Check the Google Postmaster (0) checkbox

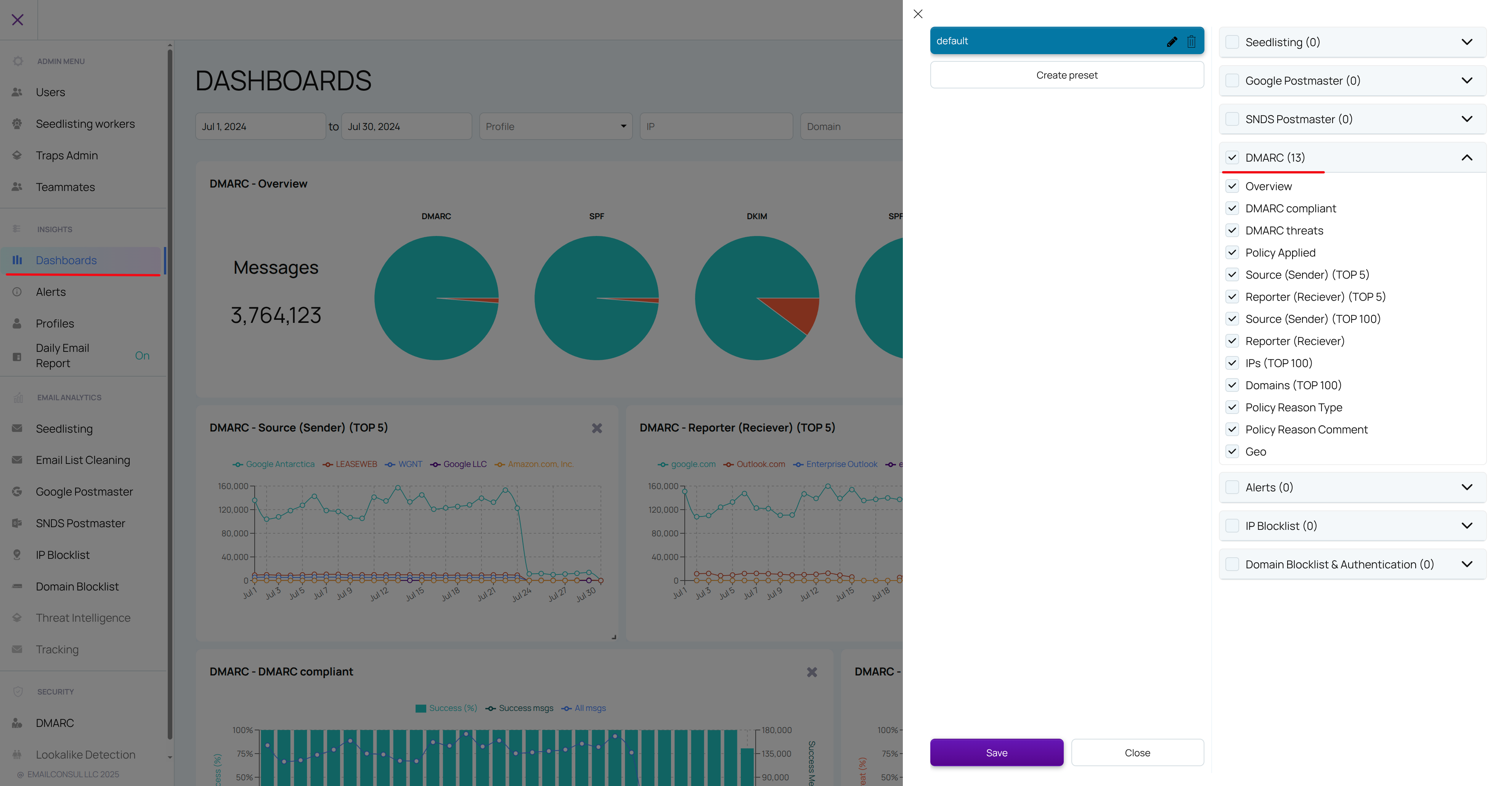[x=1232, y=81]
